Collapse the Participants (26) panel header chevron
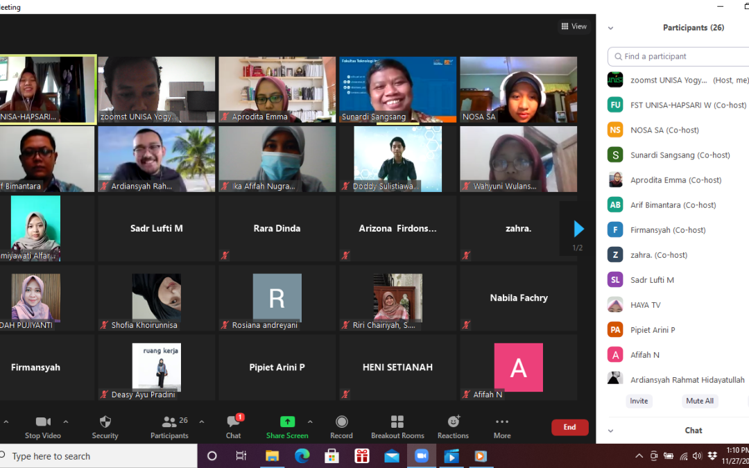The image size is (749, 468). click(611, 28)
